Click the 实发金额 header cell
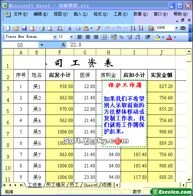193x196 pixels. tap(161, 75)
